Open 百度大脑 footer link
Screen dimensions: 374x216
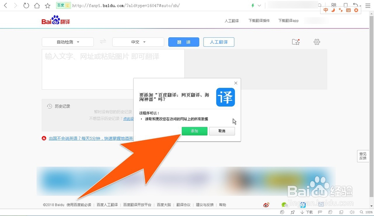pos(164,205)
